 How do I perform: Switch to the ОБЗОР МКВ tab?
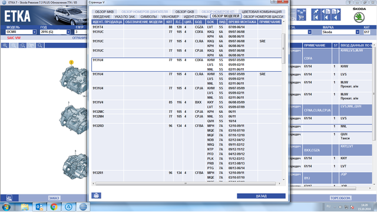[x=104, y=12]
